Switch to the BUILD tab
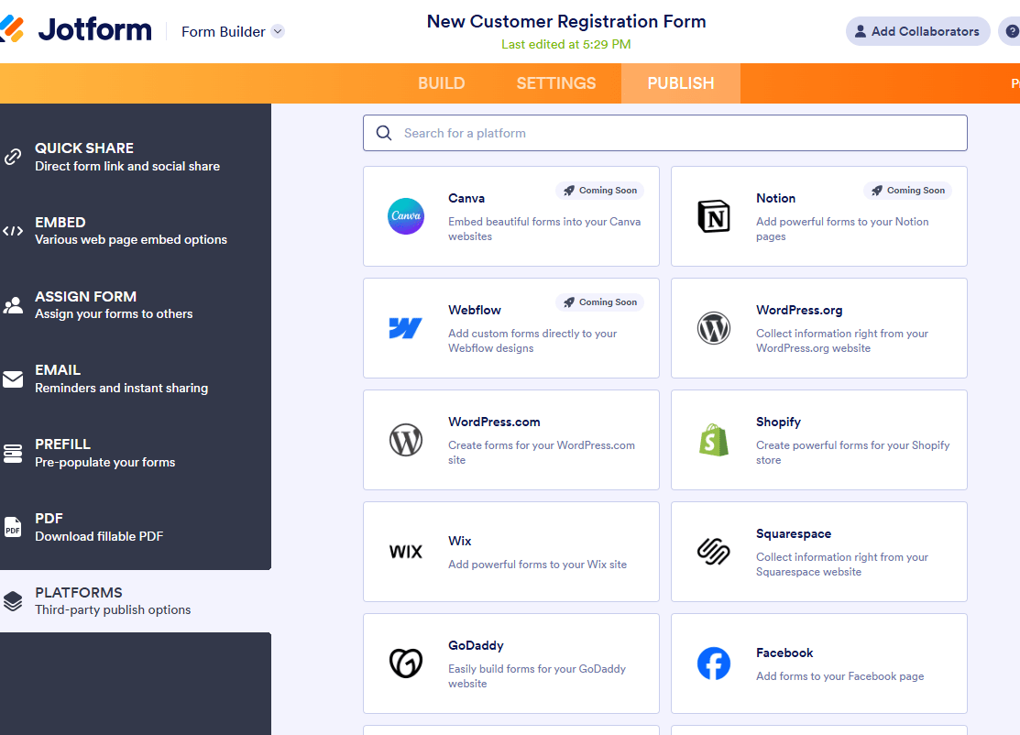The height and width of the screenshot is (735, 1020). 441,83
